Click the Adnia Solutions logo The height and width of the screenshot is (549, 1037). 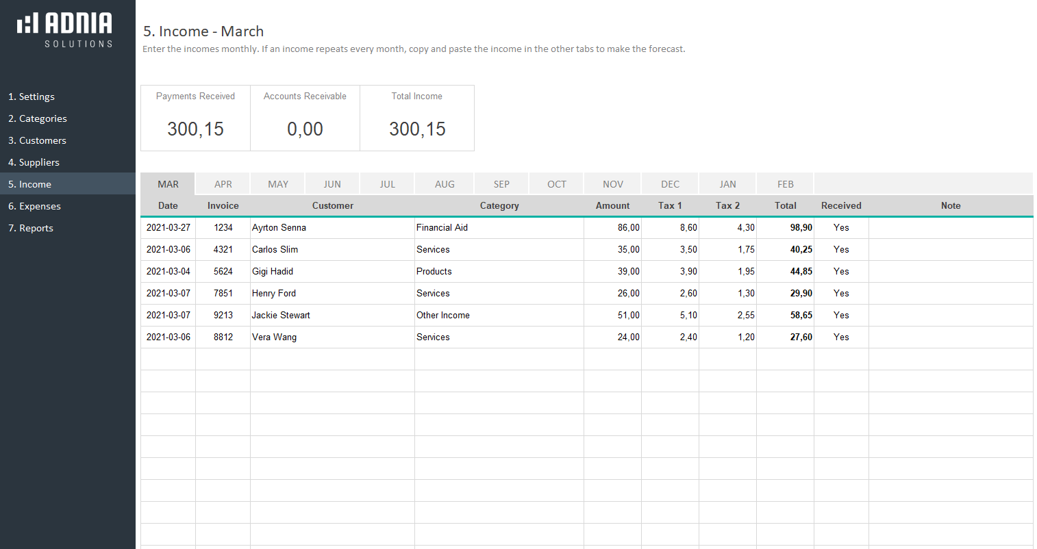tap(65, 30)
